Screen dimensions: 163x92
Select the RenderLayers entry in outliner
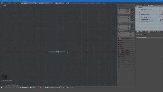coord(143,9)
